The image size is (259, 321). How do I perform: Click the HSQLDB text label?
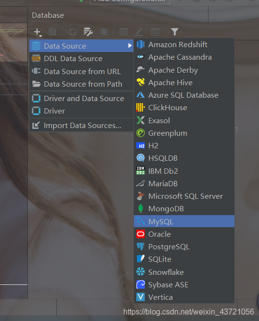[x=163, y=158]
